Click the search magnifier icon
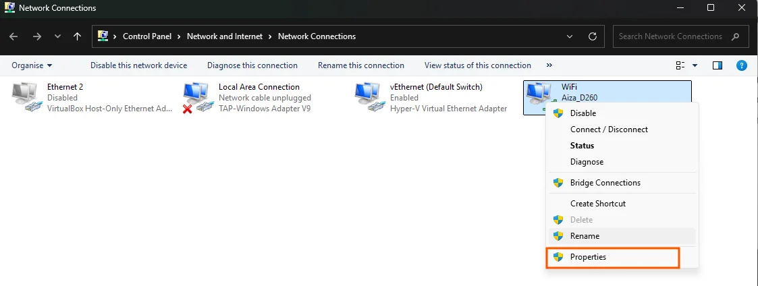This screenshot has width=758, height=286. pyautogui.click(x=736, y=36)
